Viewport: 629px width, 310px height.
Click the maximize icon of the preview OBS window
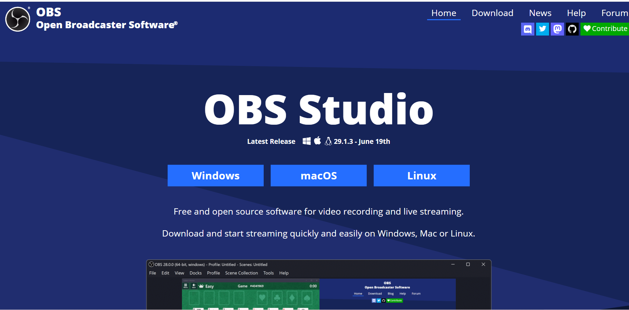pos(468,264)
